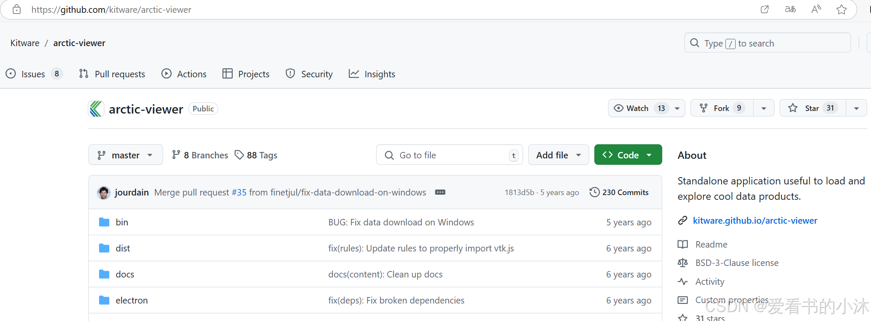Click the link icon beside kitware.github.io URL
This screenshot has width=871, height=321.
click(683, 220)
